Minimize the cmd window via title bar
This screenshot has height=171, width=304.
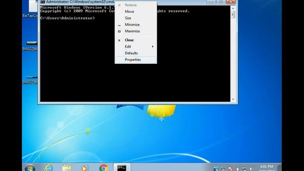pos(211,2)
